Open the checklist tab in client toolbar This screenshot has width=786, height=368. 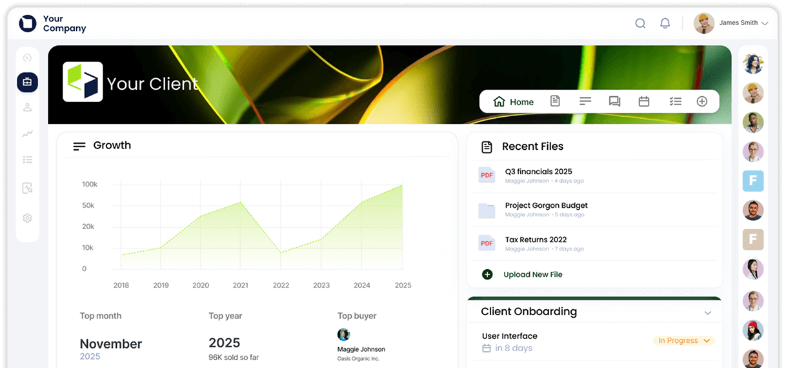point(676,101)
